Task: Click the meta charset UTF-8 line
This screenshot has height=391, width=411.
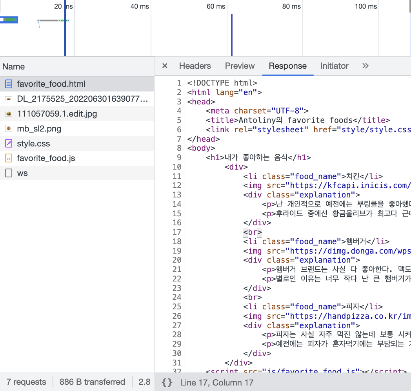Action: click(x=257, y=111)
